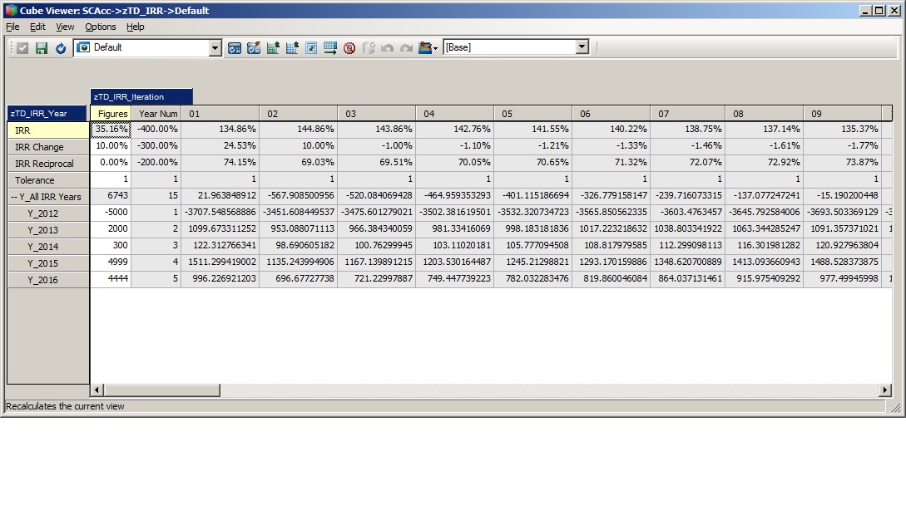This screenshot has width=906, height=510.
Task: Click the IRR Figures cell 35.16%
Action: tap(111, 130)
